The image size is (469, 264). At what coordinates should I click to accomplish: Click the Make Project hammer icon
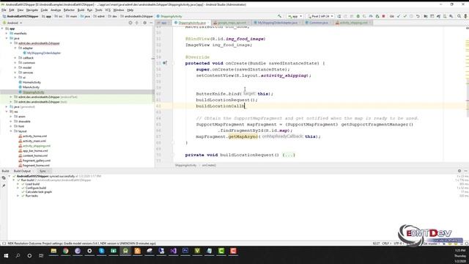pyautogui.click(x=279, y=16)
